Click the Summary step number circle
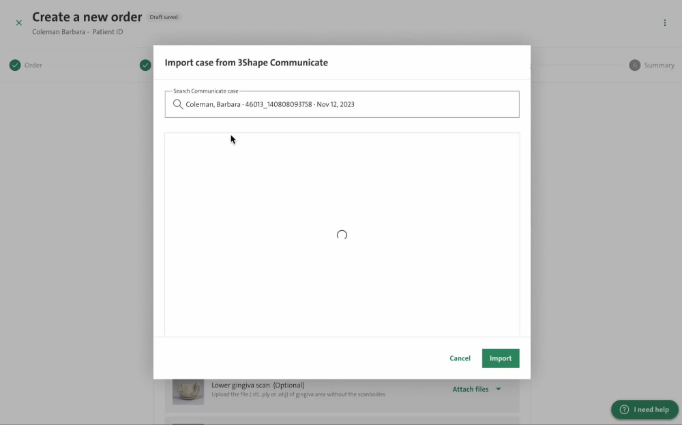The height and width of the screenshot is (425, 682). tap(634, 65)
